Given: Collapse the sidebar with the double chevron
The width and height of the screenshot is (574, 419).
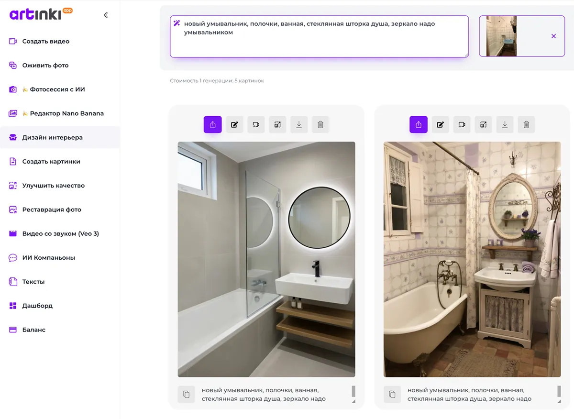Looking at the screenshot, I should click(106, 15).
